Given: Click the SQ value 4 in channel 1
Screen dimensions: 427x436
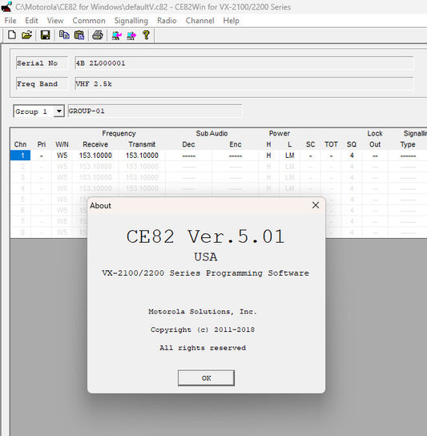Looking at the screenshot, I should (x=352, y=155).
